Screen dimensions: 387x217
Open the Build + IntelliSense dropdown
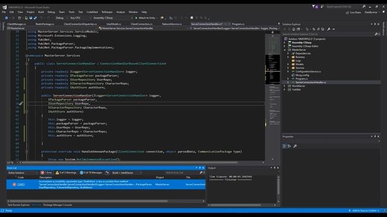[127, 173]
